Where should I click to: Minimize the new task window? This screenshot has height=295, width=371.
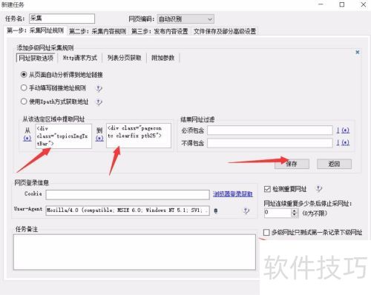point(321,4)
